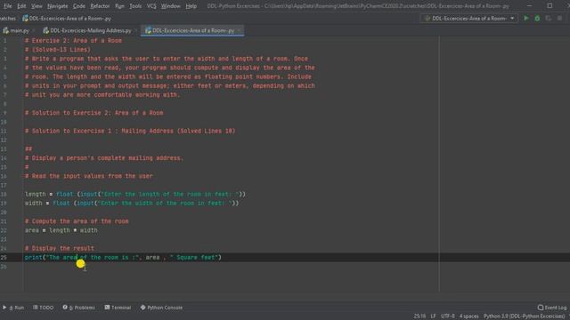This screenshot has width=570, height=320.
Task: Click the " Square feet" string on line 25
Action: coord(194,257)
